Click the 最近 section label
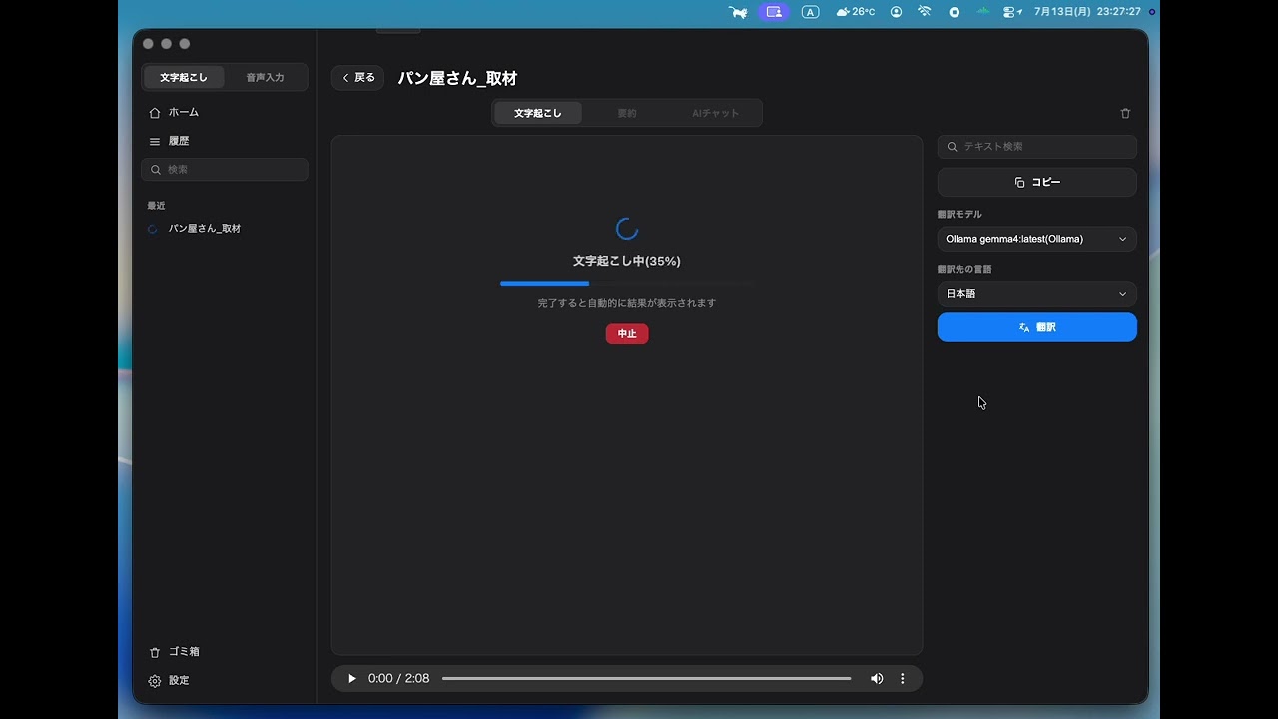 tap(156, 206)
